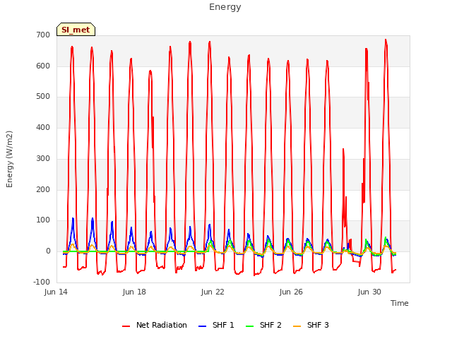Click the Jun 18 x-axis tick label
This screenshot has width=452, height=339.
pos(134,292)
